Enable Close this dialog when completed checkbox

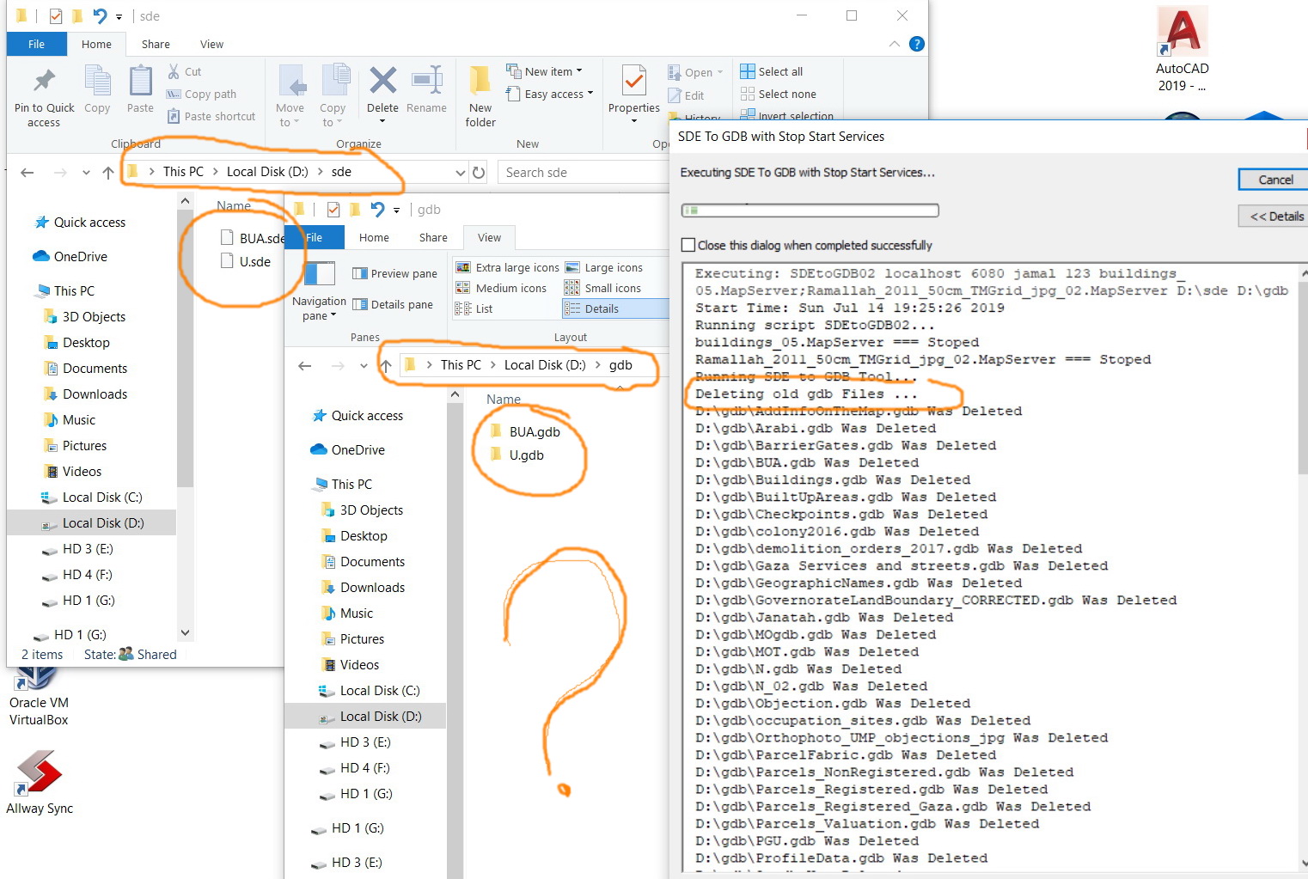click(688, 245)
